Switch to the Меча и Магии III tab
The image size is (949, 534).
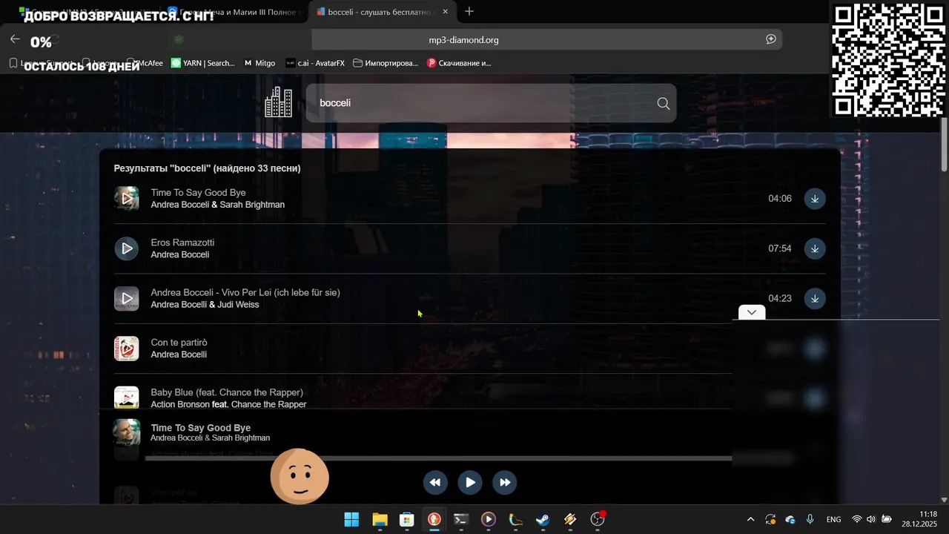[x=234, y=11]
